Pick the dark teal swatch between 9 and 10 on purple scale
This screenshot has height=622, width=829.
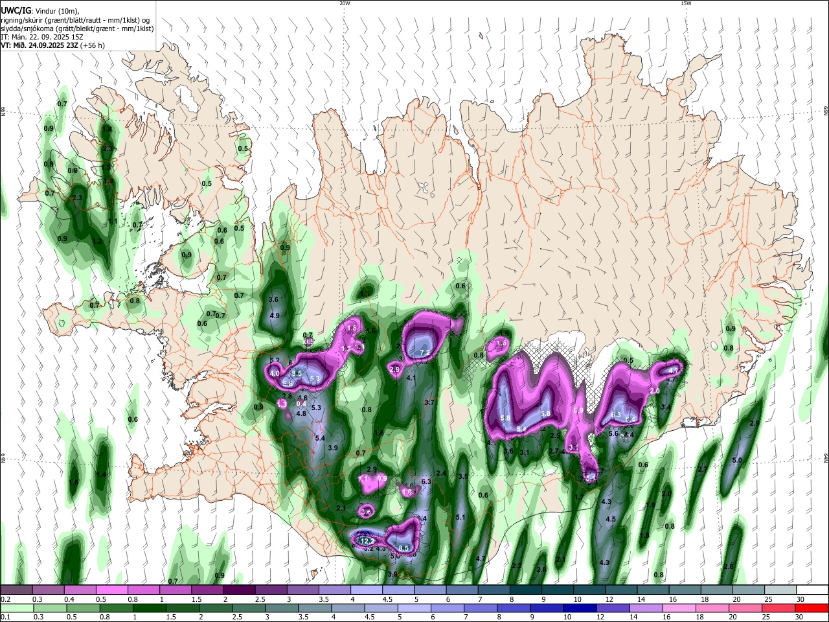[558, 590]
